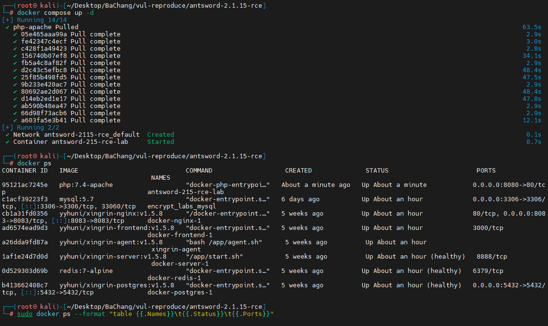Click the PORTS column header
548x326 pixels.
coord(486,171)
